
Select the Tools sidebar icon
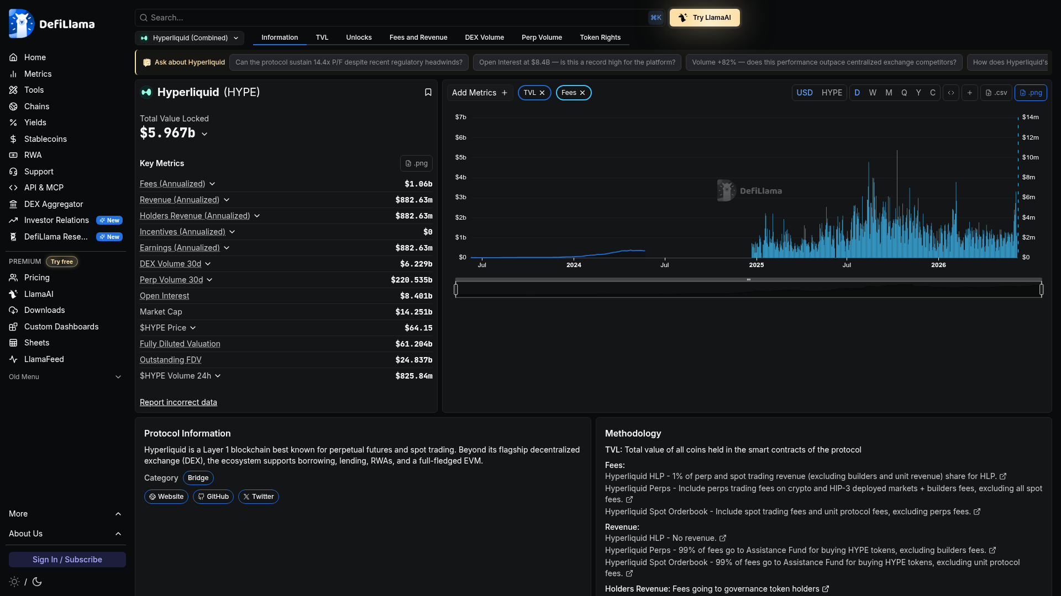tap(13, 90)
